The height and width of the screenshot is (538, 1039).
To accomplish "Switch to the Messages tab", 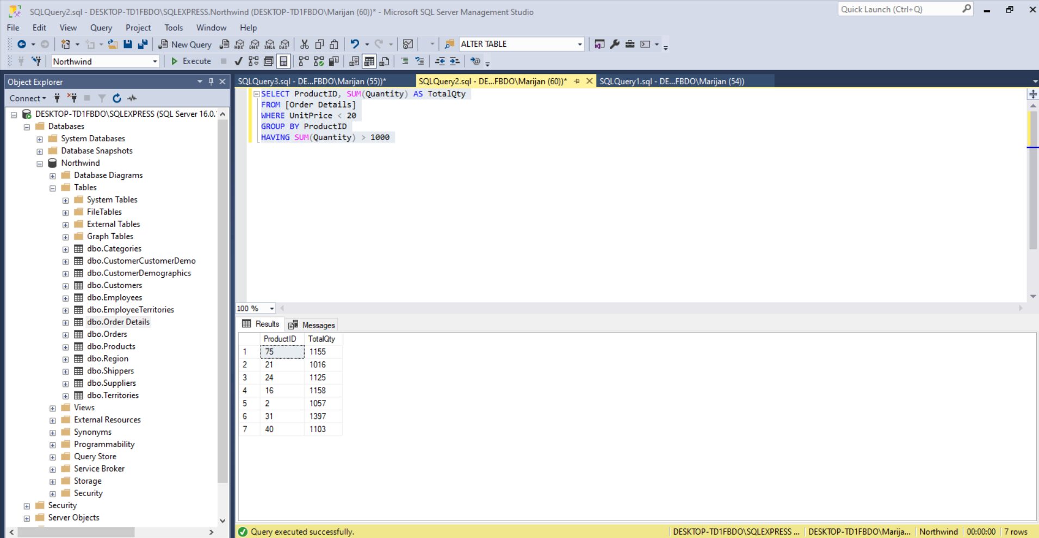I will pyautogui.click(x=312, y=325).
